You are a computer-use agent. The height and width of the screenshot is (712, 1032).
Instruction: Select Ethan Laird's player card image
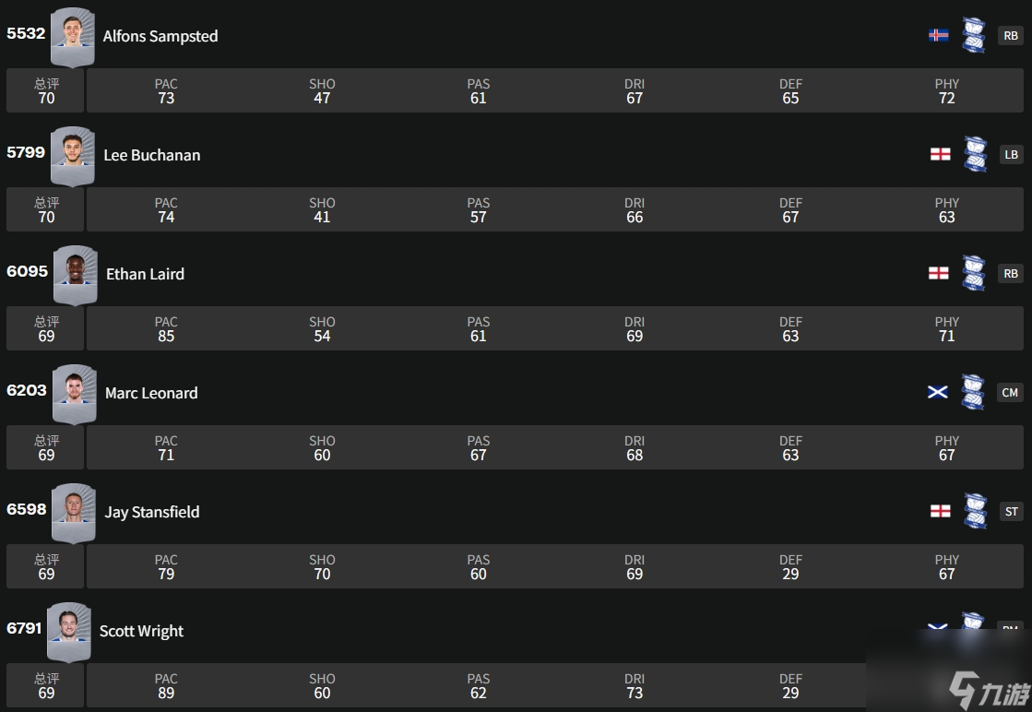[75, 275]
